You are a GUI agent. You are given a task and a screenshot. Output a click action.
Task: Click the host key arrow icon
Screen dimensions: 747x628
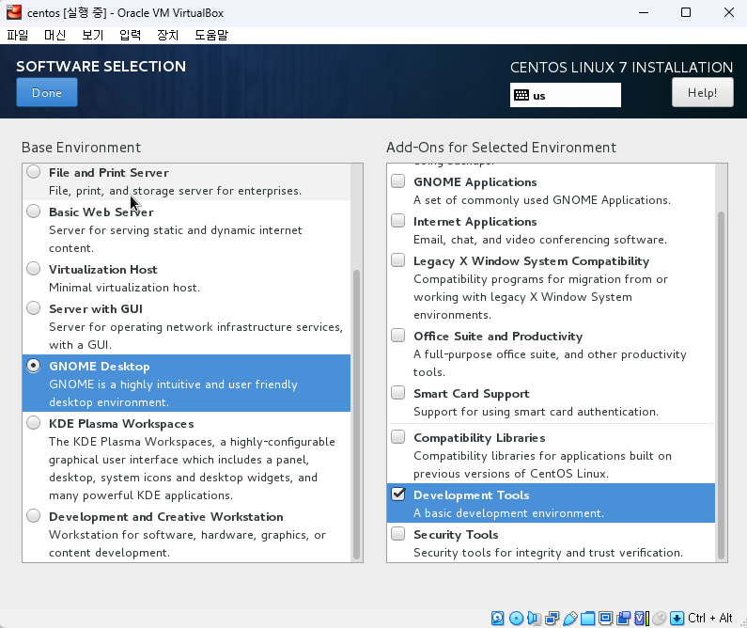click(677, 618)
